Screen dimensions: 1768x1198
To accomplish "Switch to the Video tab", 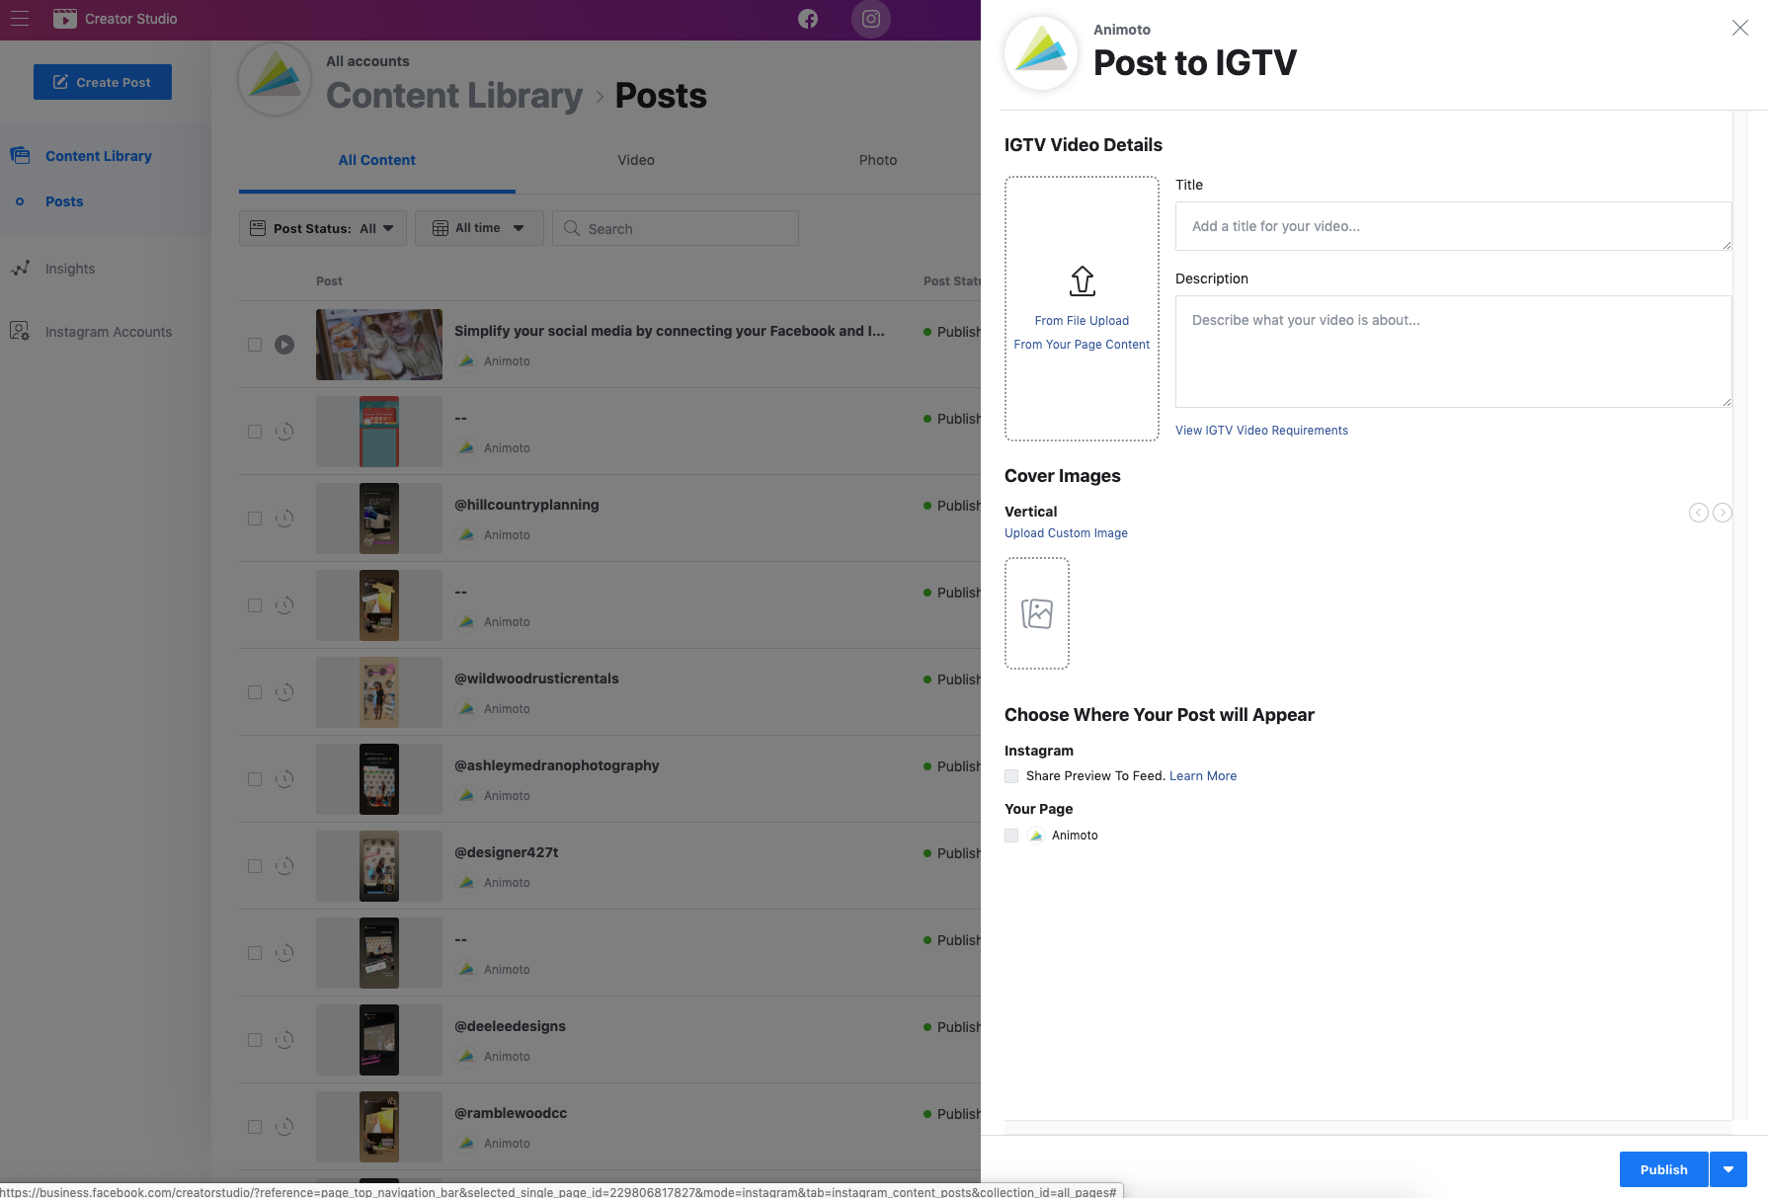I will coord(636,160).
